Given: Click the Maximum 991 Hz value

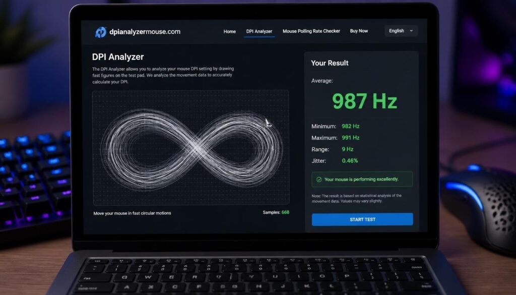Looking at the screenshot, I should [x=351, y=138].
